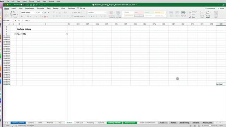
Task: Click the Decrease Font Size icon
Action: click(x=48, y=13)
